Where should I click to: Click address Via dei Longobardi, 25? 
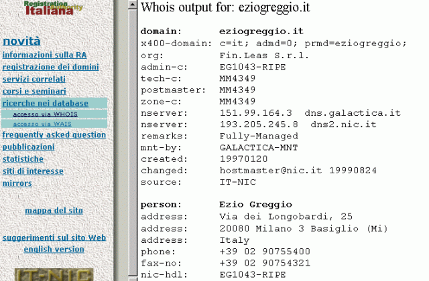click(286, 217)
